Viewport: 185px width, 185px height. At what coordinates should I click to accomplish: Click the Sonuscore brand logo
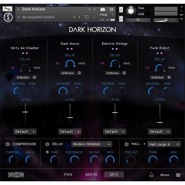(x=16, y=175)
